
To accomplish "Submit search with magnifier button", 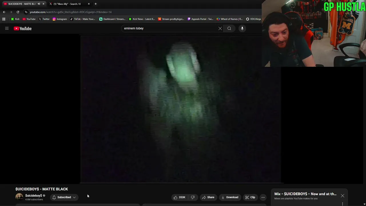I will (229, 28).
